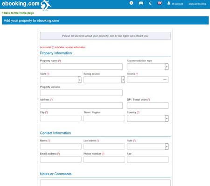Click the ebooking.com logo
This screenshot has height=186, width=210.
pos(27,5)
